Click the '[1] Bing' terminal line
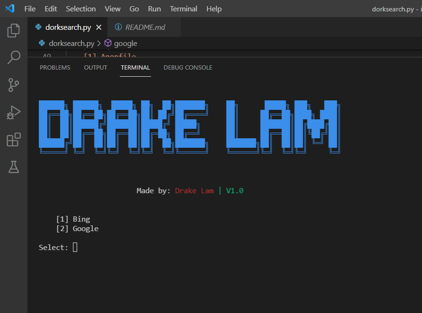Viewport: 422px width, 313px height. click(73, 219)
